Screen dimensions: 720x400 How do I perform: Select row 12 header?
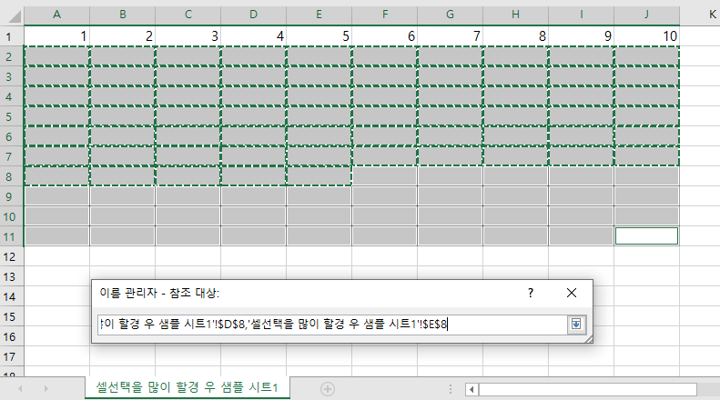coord(12,256)
